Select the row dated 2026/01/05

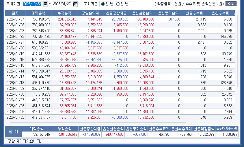120,111
